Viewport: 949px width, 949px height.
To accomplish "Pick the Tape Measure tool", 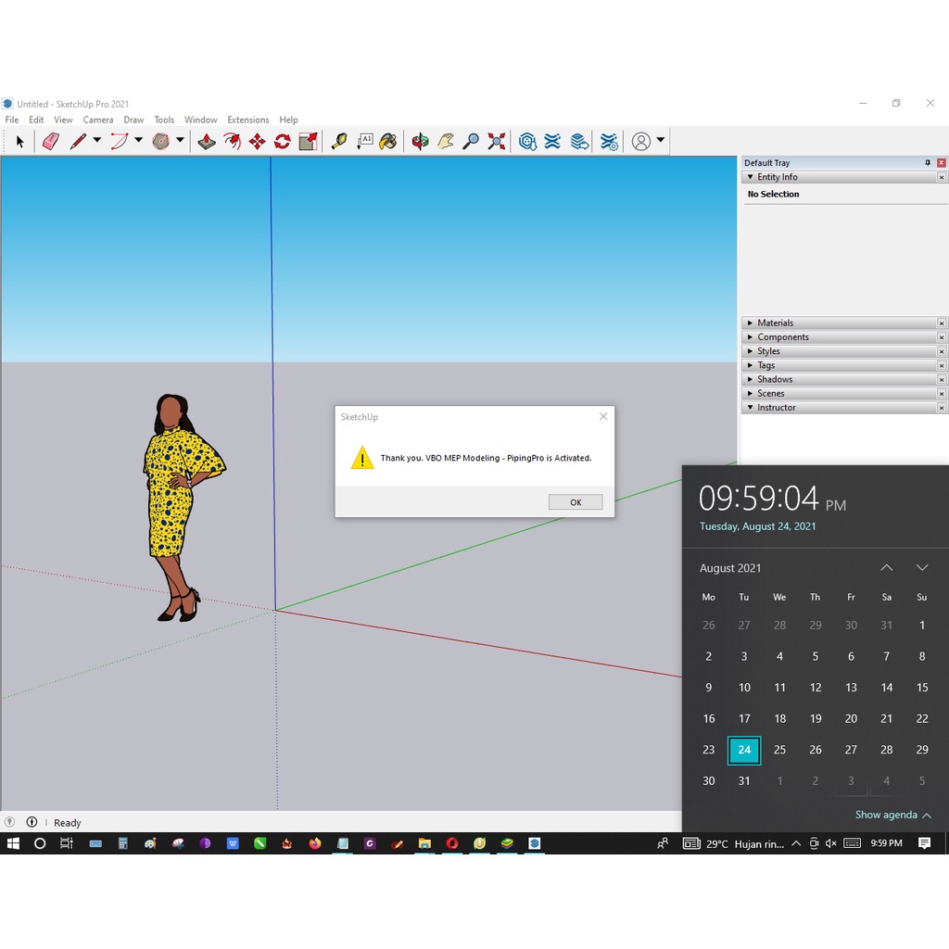I will click(x=339, y=141).
